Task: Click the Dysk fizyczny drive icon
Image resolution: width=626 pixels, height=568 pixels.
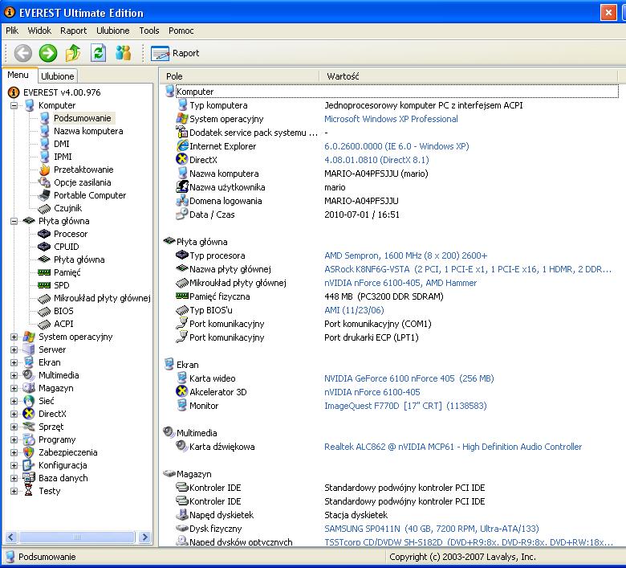Action: [x=182, y=528]
